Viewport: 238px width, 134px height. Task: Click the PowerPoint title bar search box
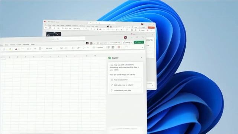(x=102, y=23)
